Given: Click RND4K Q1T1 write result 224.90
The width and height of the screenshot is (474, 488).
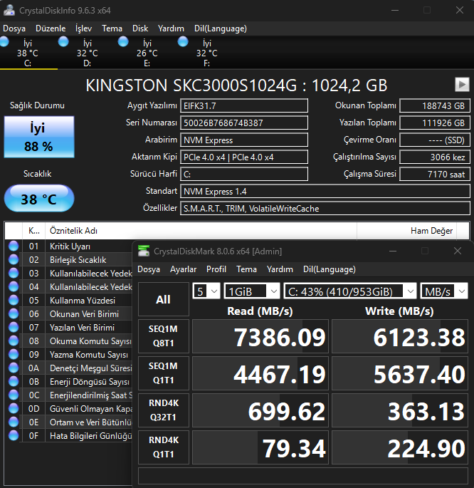Looking at the screenshot, I should (x=400, y=447).
